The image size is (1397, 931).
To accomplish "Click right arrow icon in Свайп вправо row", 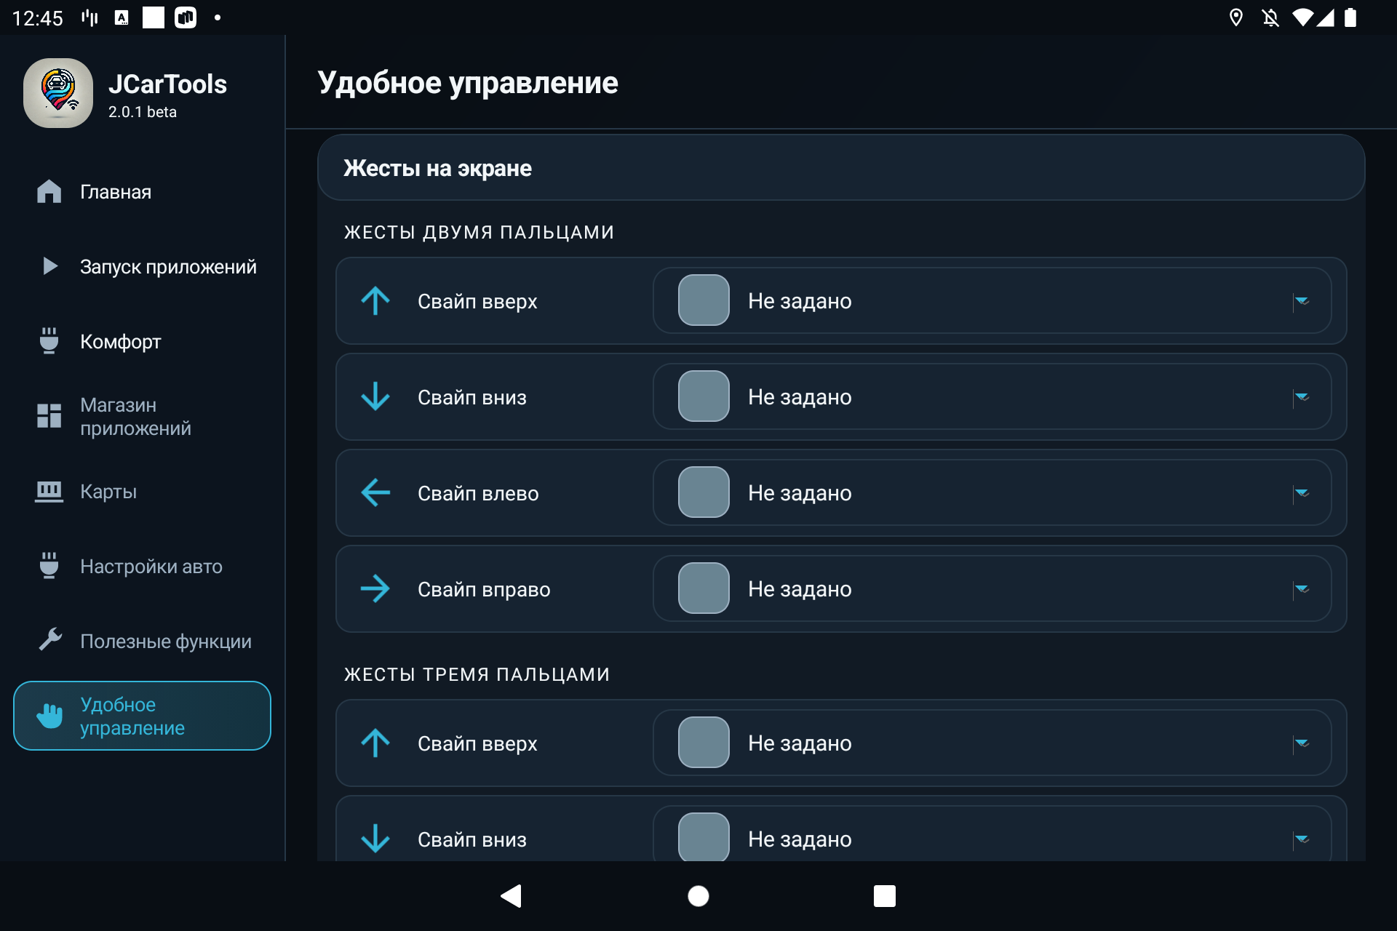I will 375,588.
